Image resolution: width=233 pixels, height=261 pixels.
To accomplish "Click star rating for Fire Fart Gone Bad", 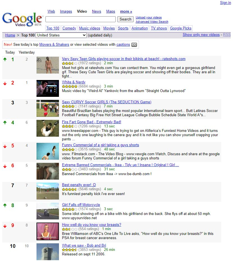I will (70, 126).
